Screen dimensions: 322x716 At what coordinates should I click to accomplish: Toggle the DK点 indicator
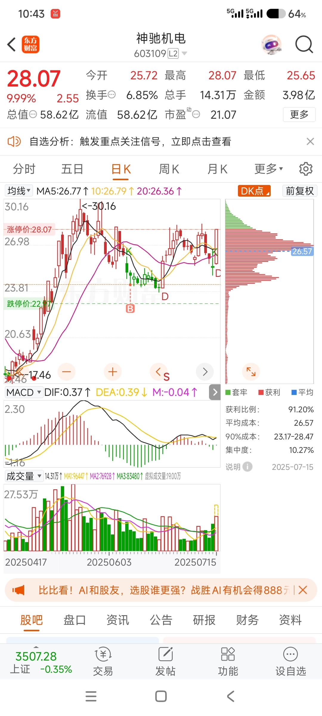(254, 191)
